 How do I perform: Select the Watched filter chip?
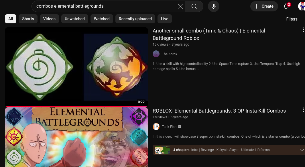[x=102, y=19]
